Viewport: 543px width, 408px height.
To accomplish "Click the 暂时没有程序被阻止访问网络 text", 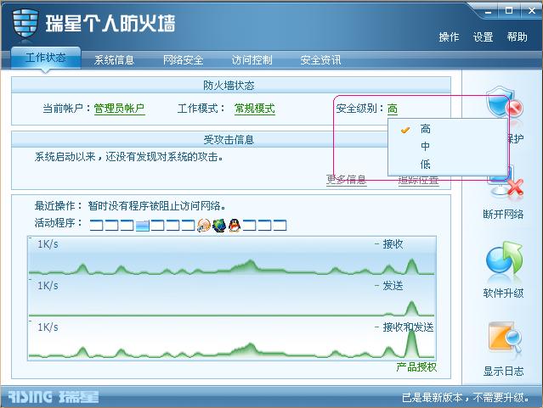I will (x=157, y=206).
